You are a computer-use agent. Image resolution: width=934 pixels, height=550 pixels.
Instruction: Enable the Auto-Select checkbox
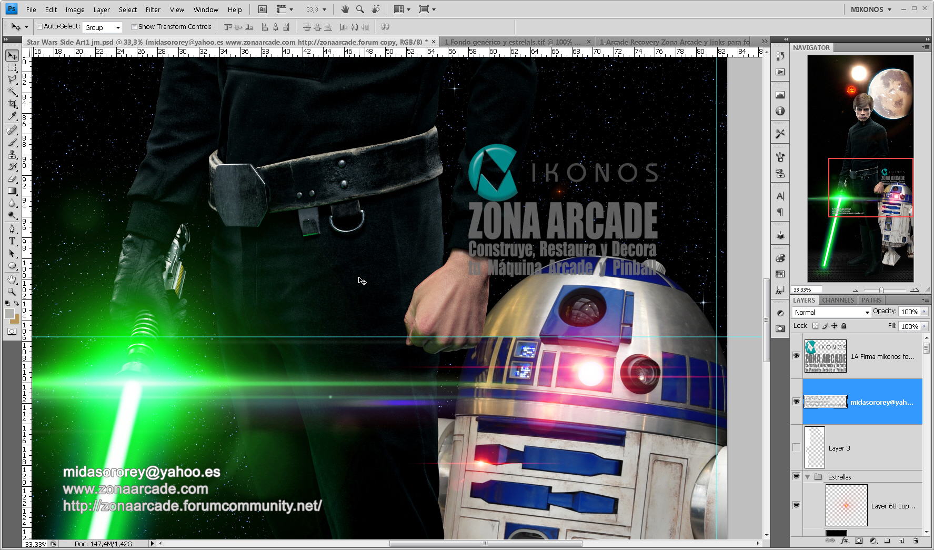39,26
